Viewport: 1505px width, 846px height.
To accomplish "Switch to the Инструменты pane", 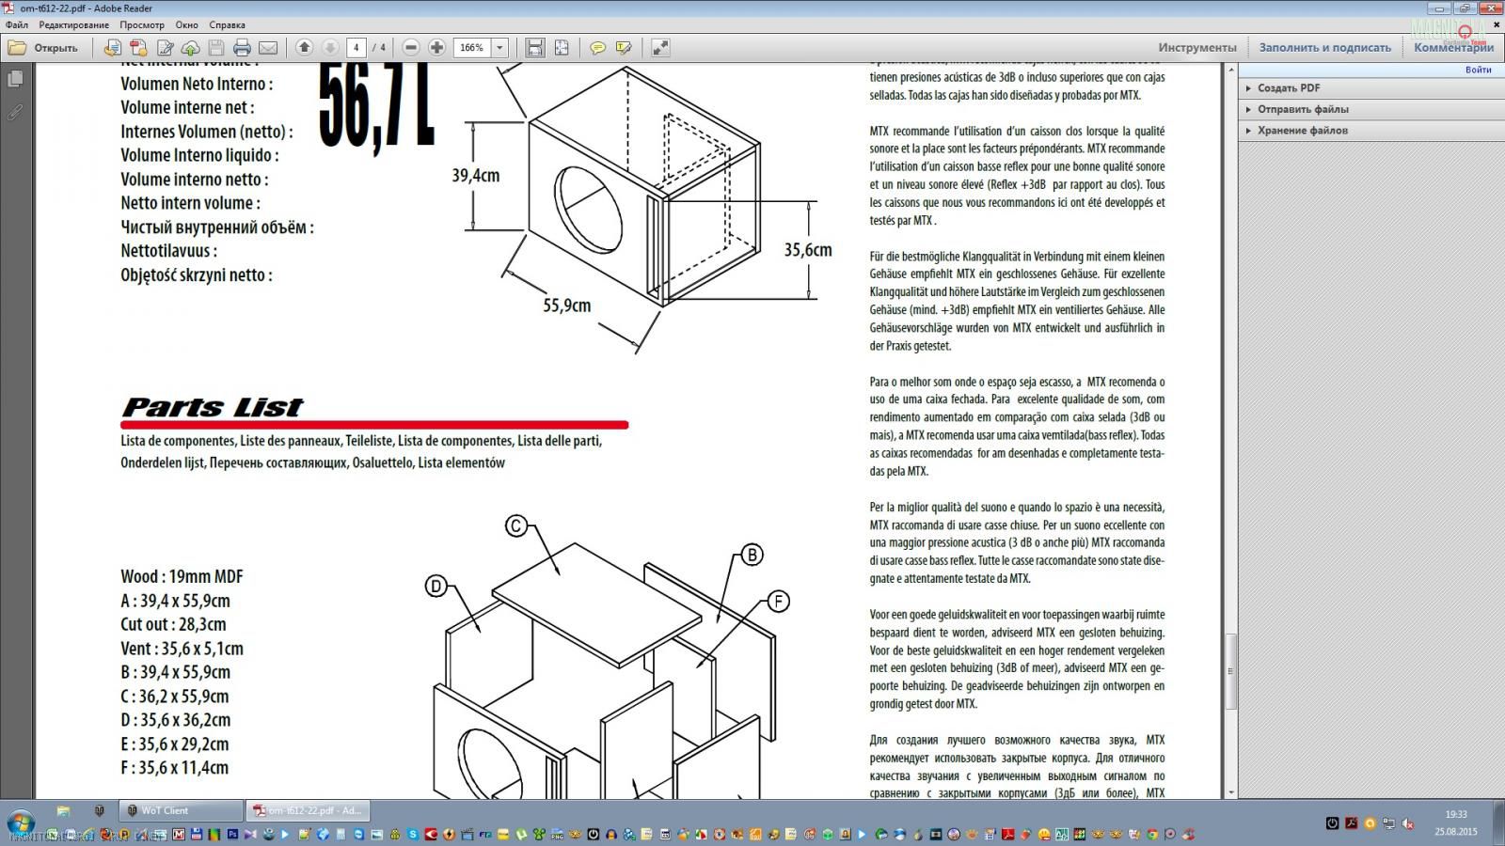I will 1197,47.
